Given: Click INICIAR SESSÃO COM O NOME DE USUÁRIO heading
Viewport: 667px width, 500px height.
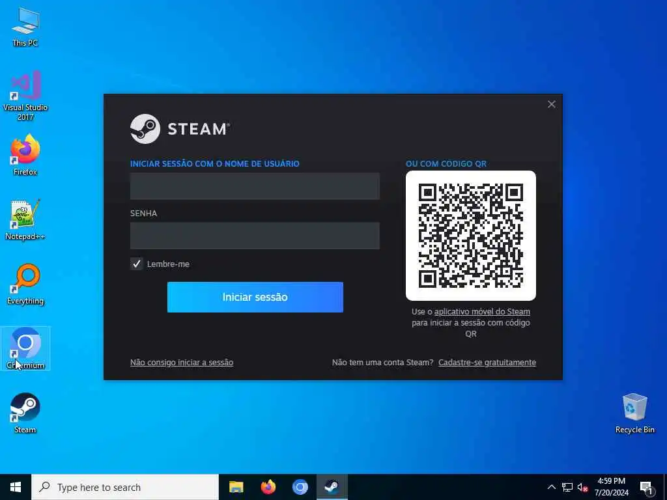Looking at the screenshot, I should [215, 163].
